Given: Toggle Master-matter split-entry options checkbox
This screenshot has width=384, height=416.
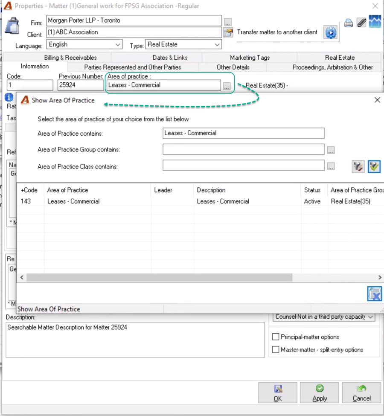Looking at the screenshot, I should pos(276,350).
